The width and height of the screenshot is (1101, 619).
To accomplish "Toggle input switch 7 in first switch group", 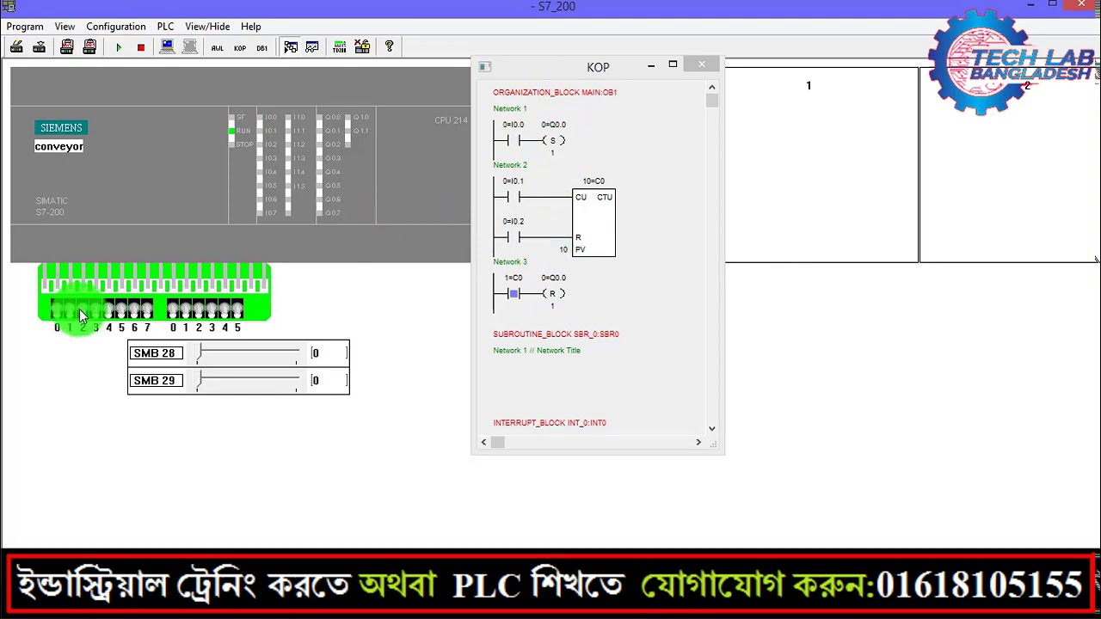I will click(x=147, y=309).
